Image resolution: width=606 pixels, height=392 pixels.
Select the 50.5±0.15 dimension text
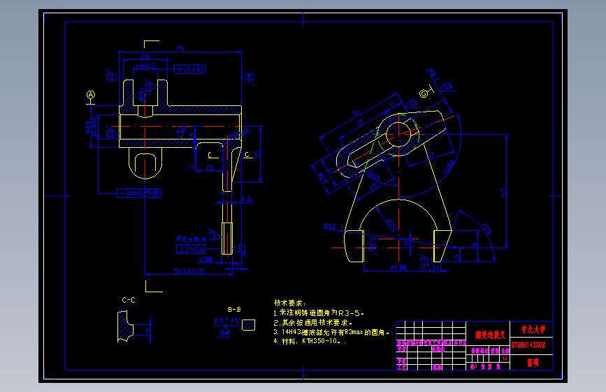pos(189,271)
